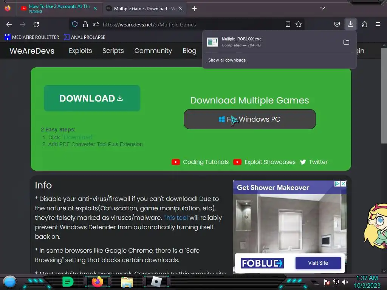Toggle reader view icon
This screenshot has height=290, width=387.
click(288, 24)
